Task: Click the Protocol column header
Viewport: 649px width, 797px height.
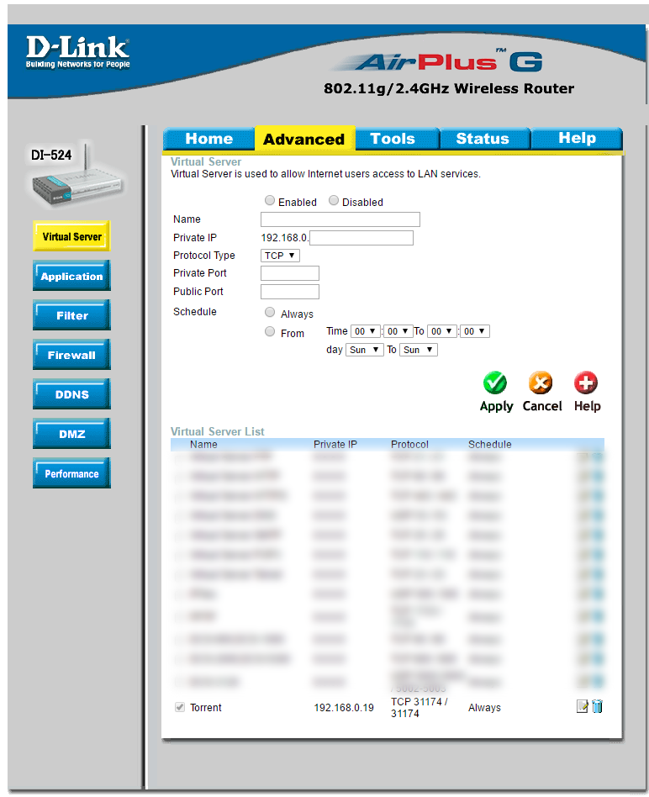Action: click(409, 444)
